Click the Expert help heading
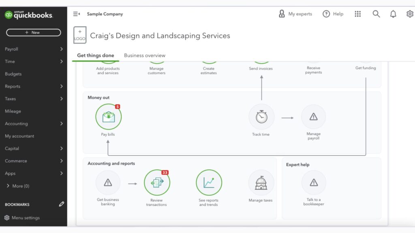Image resolution: width=415 pixels, height=233 pixels. (x=297, y=165)
